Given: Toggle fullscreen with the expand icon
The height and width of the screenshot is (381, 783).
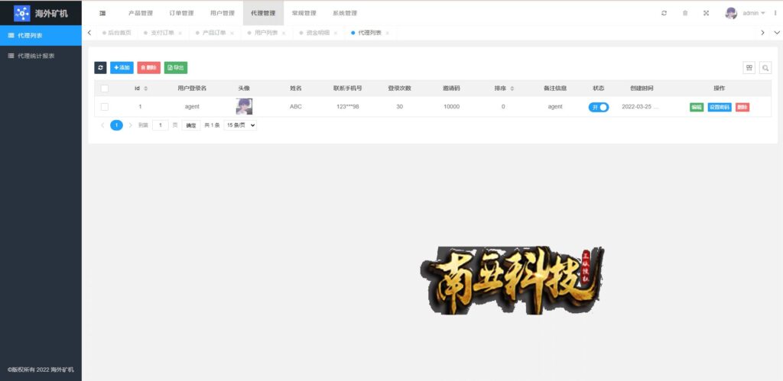Looking at the screenshot, I should pyautogui.click(x=706, y=14).
